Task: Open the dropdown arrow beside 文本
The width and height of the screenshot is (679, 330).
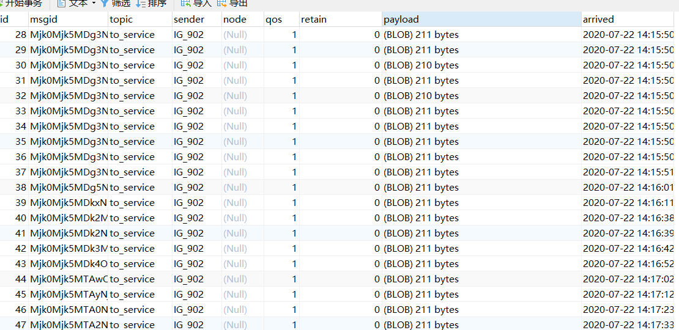Action: [94, 4]
